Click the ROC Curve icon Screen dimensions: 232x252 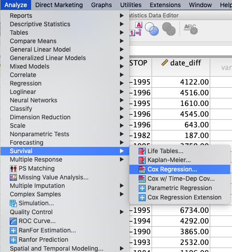coord(13,221)
